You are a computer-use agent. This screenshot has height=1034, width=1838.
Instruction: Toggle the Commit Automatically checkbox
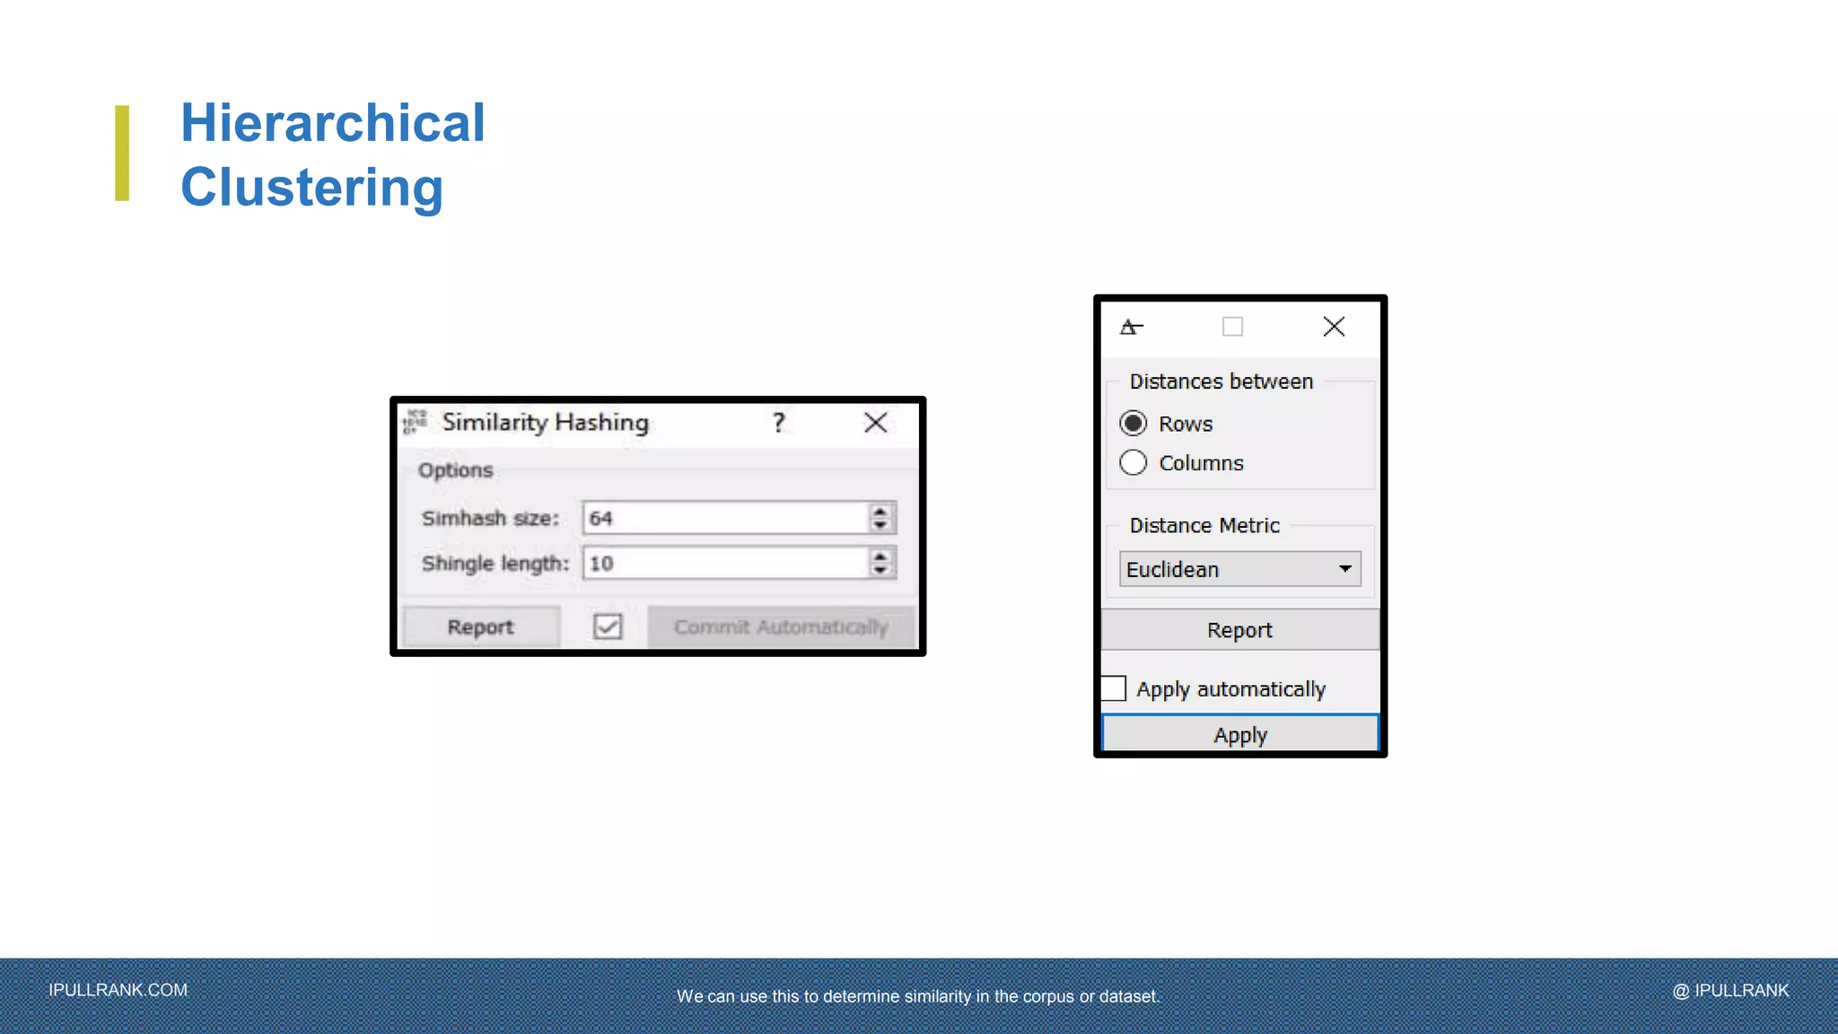tap(608, 627)
